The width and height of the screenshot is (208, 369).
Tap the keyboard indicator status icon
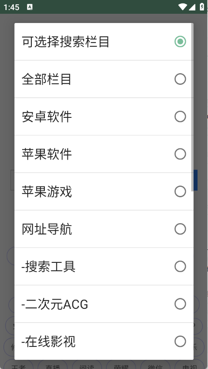30,7
